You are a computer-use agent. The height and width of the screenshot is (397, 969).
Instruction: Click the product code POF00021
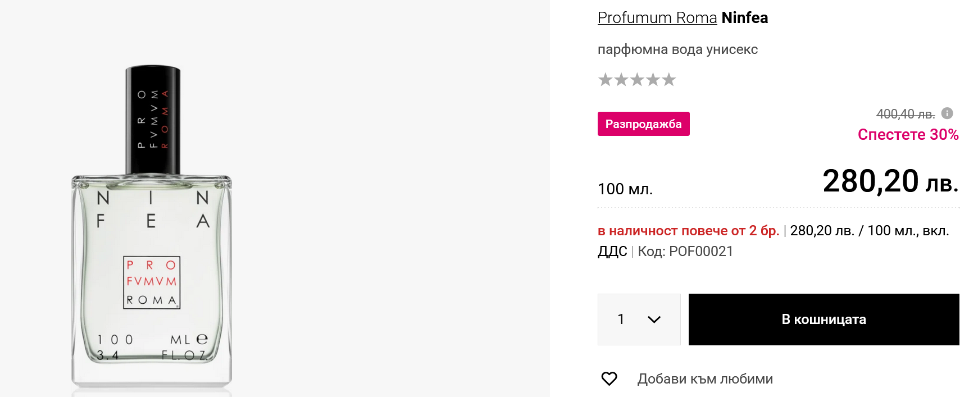click(x=700, y=252)
